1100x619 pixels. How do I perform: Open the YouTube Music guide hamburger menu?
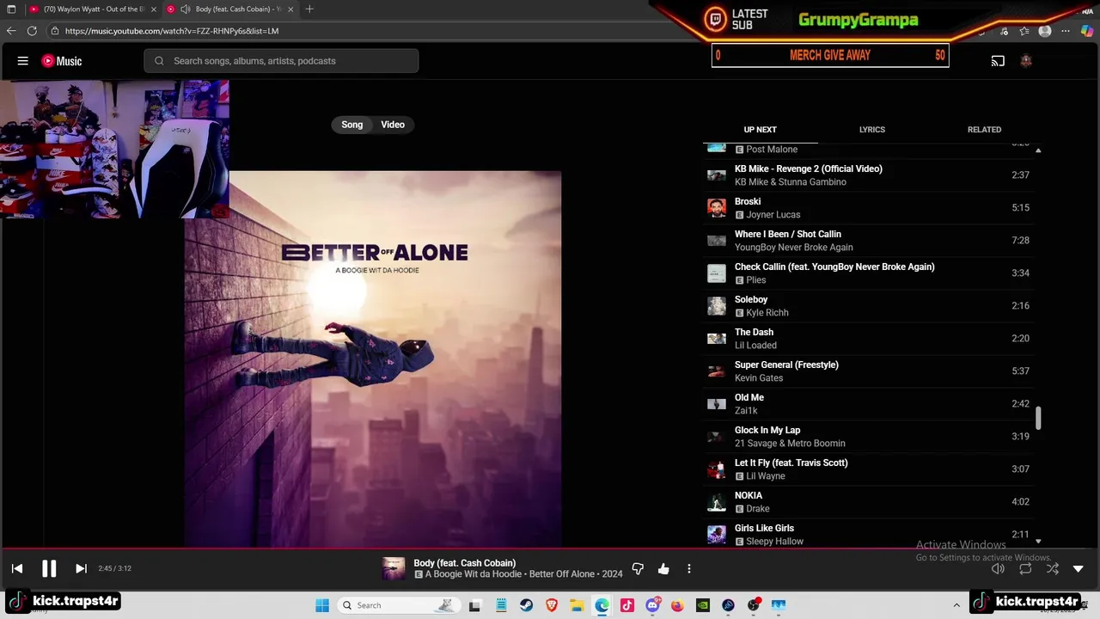[23, 61]
